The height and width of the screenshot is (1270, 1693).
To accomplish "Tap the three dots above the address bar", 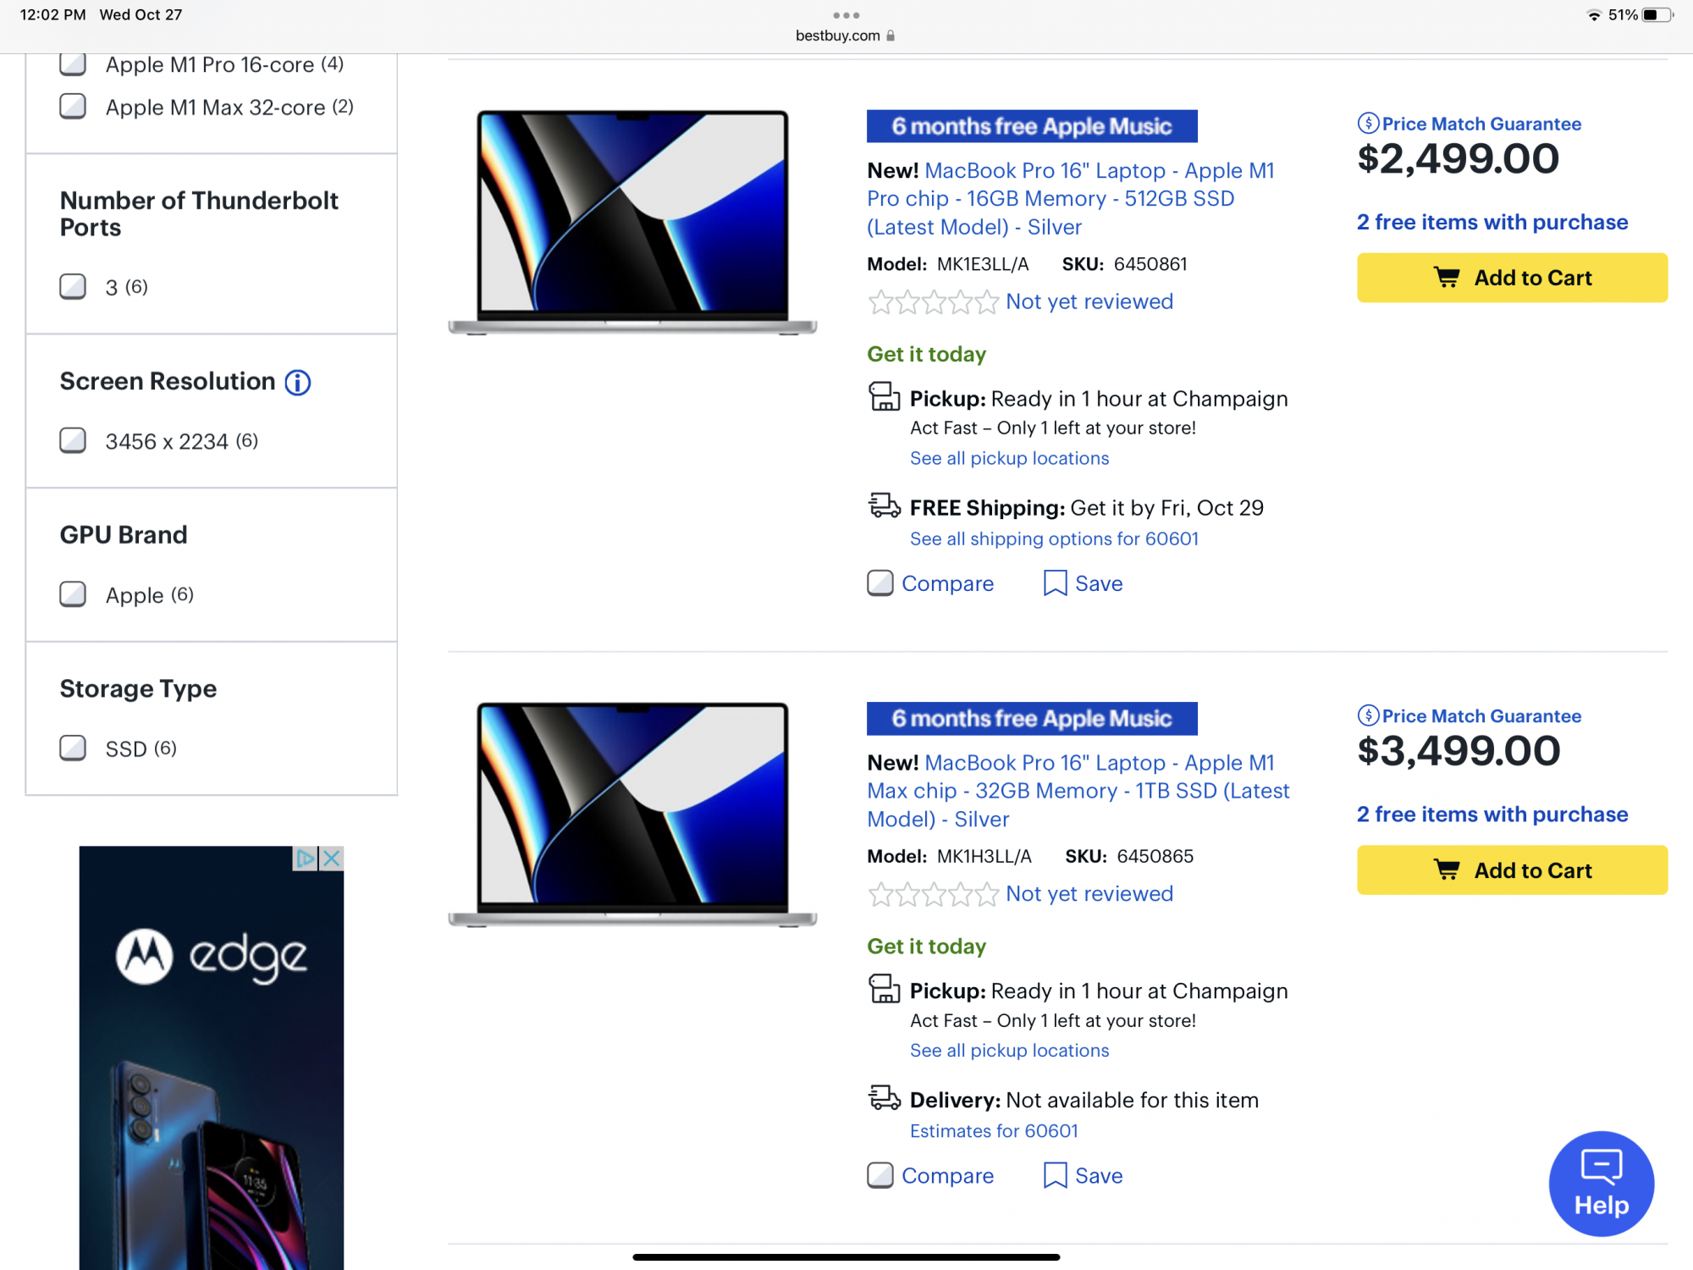I will (846, 15).
